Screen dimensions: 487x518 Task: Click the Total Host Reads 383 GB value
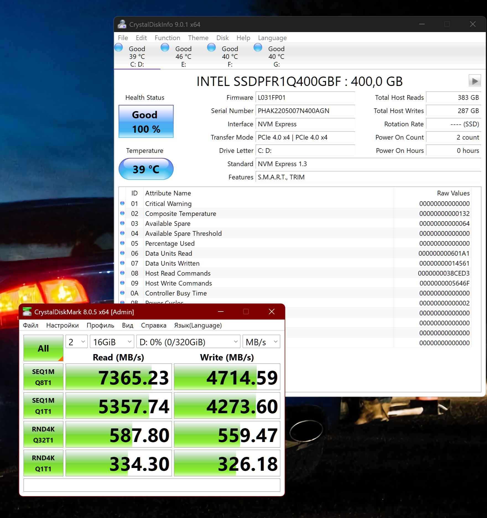(x=454, y=98)
